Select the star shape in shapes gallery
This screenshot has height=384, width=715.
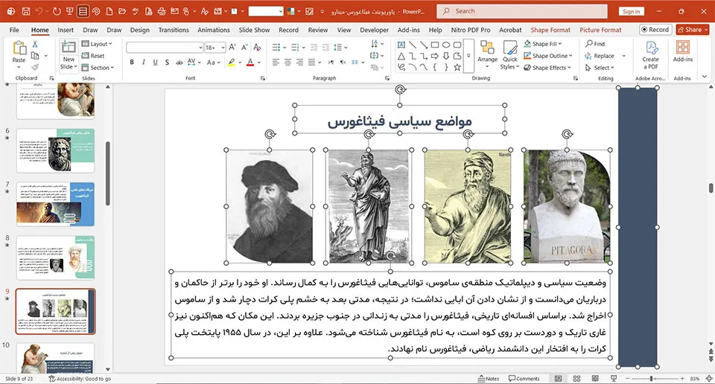click(457, 67)
